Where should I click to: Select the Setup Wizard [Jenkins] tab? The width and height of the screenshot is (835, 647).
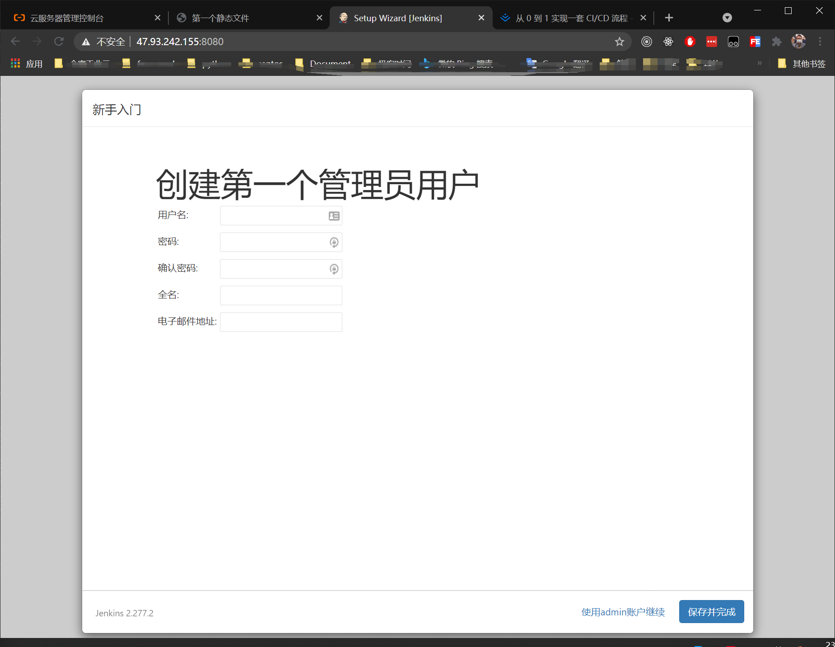[x=411, y=18]
